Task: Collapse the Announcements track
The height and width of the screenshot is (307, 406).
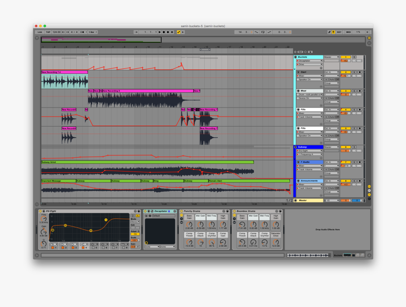Action: coord(298,181)
